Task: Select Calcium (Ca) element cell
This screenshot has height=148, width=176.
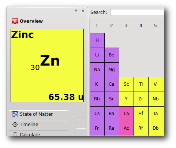Action: click(x=112, y=84)
